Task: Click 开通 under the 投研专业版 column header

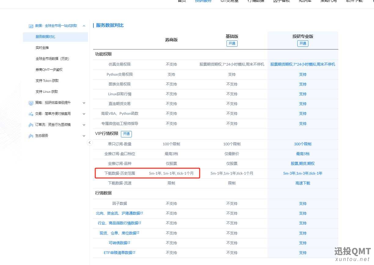Action: tap(303, 43)
